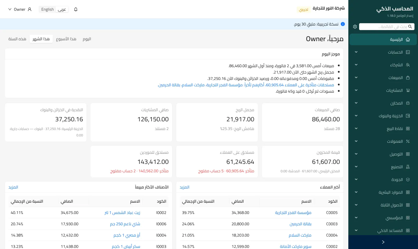The width and height of the screenshot is (418, 249).
Task: Expand the المبيعات menu chevron
Action: click(x=356, y=78)
